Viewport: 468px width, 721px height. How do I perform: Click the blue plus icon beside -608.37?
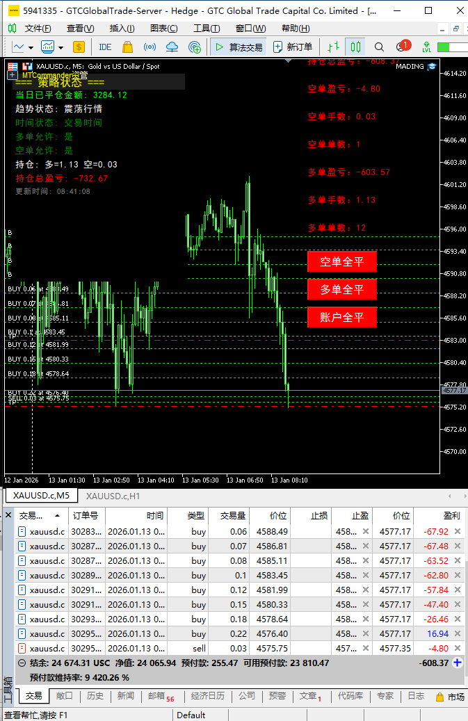pos(458,663)
